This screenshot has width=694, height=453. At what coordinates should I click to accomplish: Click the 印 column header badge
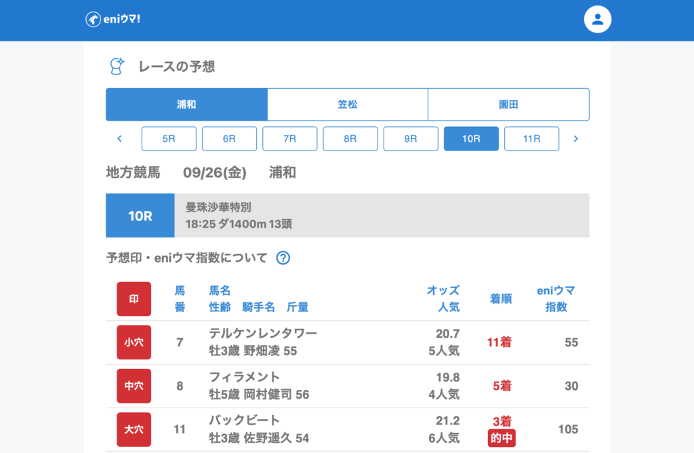[134, 299]
